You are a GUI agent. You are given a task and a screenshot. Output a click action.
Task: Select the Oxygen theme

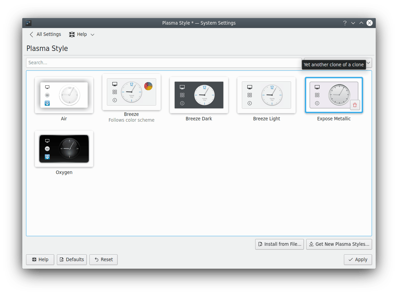click(64, 149)
